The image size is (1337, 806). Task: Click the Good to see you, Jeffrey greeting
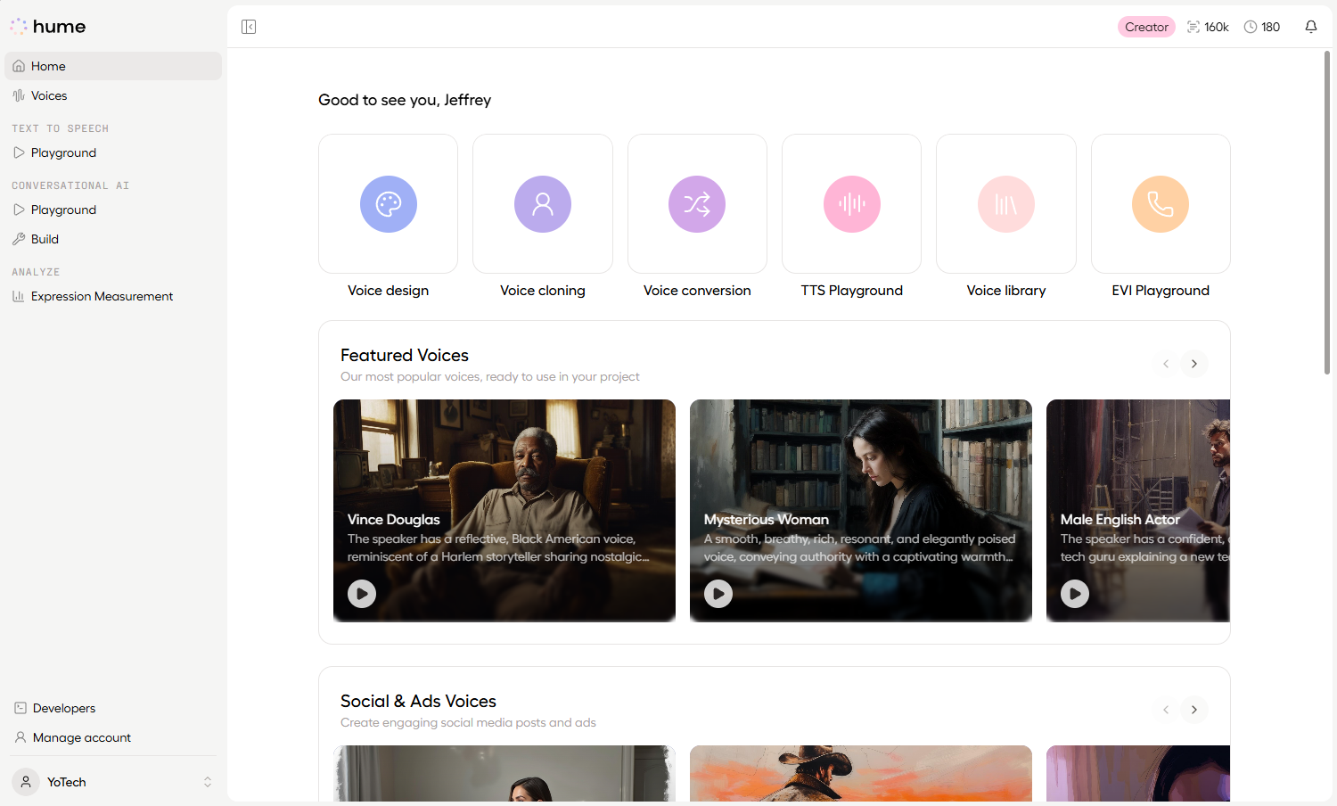pos(405,100)
